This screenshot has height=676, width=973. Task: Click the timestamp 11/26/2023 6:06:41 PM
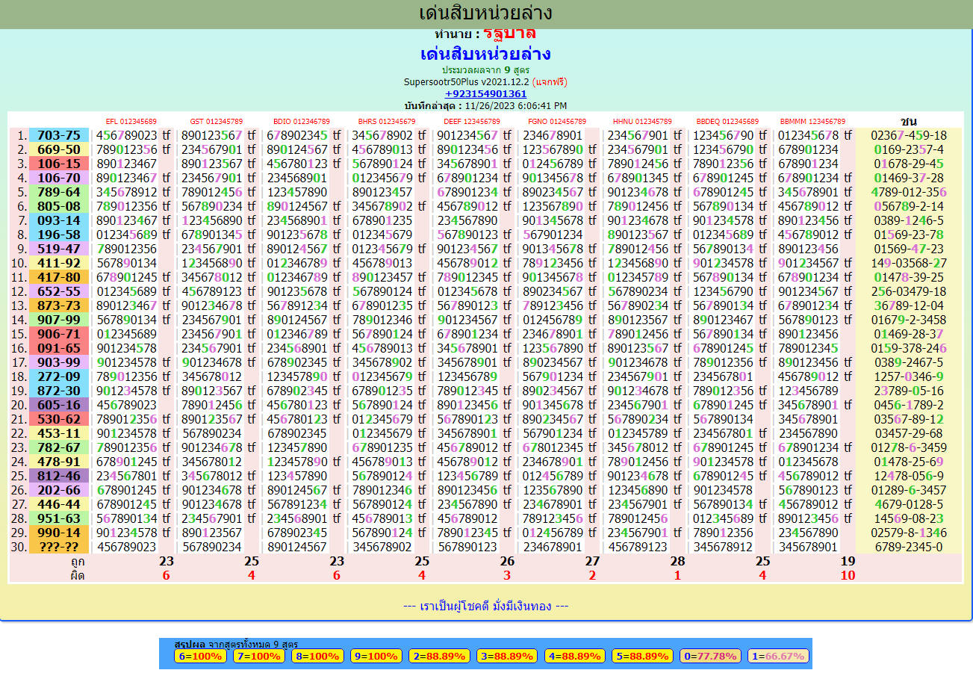tap(516, 105)
